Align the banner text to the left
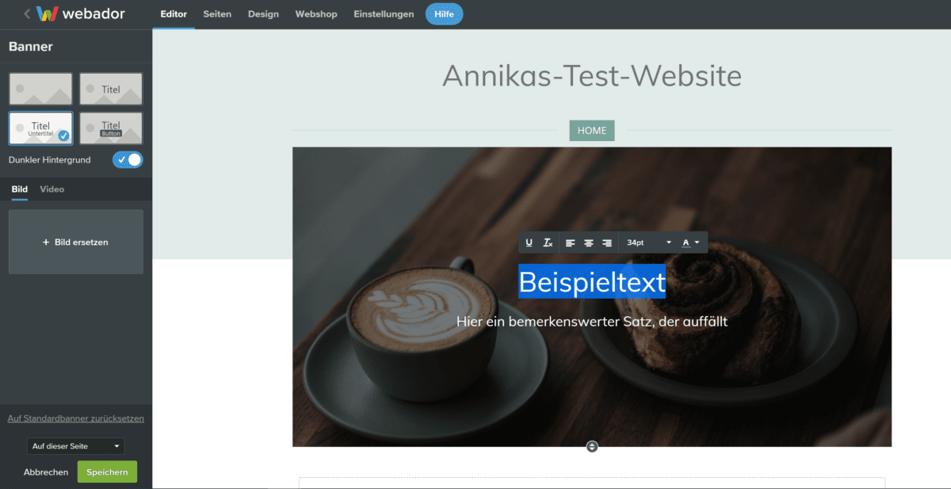This screenshot has height=489, width=951. (570, 243)
